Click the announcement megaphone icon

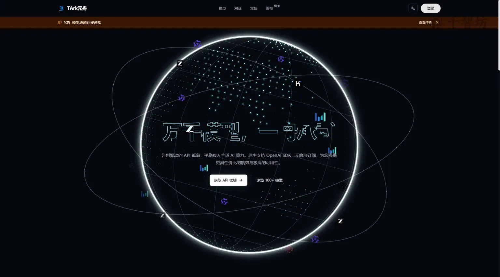tap(60, 22)
